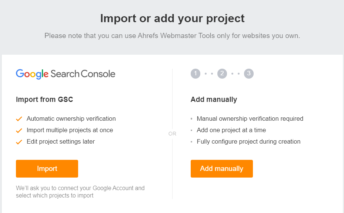This screenshot has height=213, width=344.
Task: Click checkmark beside Edit project settings later
Action: click(19, 142)
